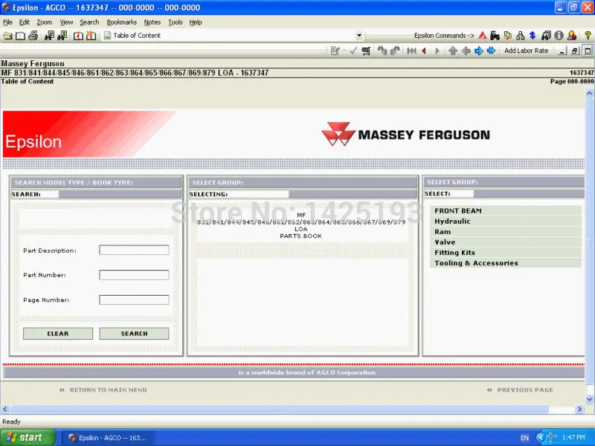
Task: Open the Edit menu
Action: point(25,22)
